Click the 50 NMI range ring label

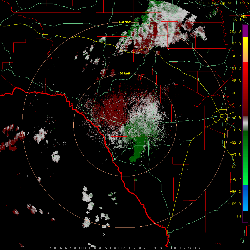pyautogui.click(x=125, y=73)
